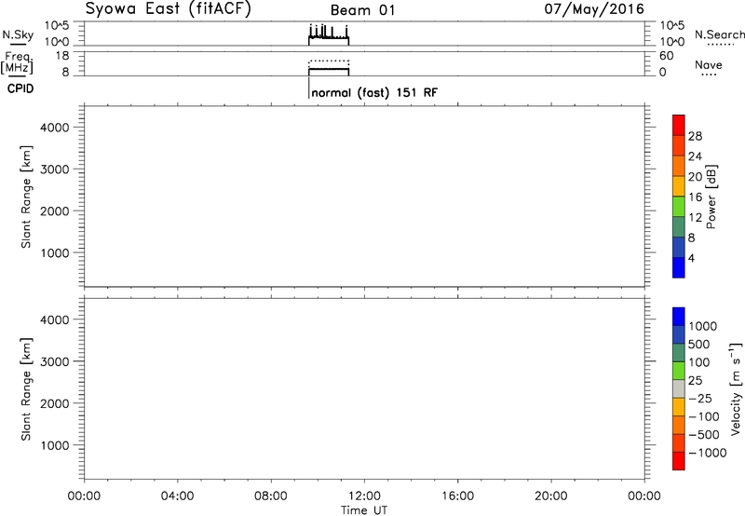Click the 'Slant Range [km]' label of Velocity panel
The height and width of the screenshot is (516, 745).
(x=26, y=388)
